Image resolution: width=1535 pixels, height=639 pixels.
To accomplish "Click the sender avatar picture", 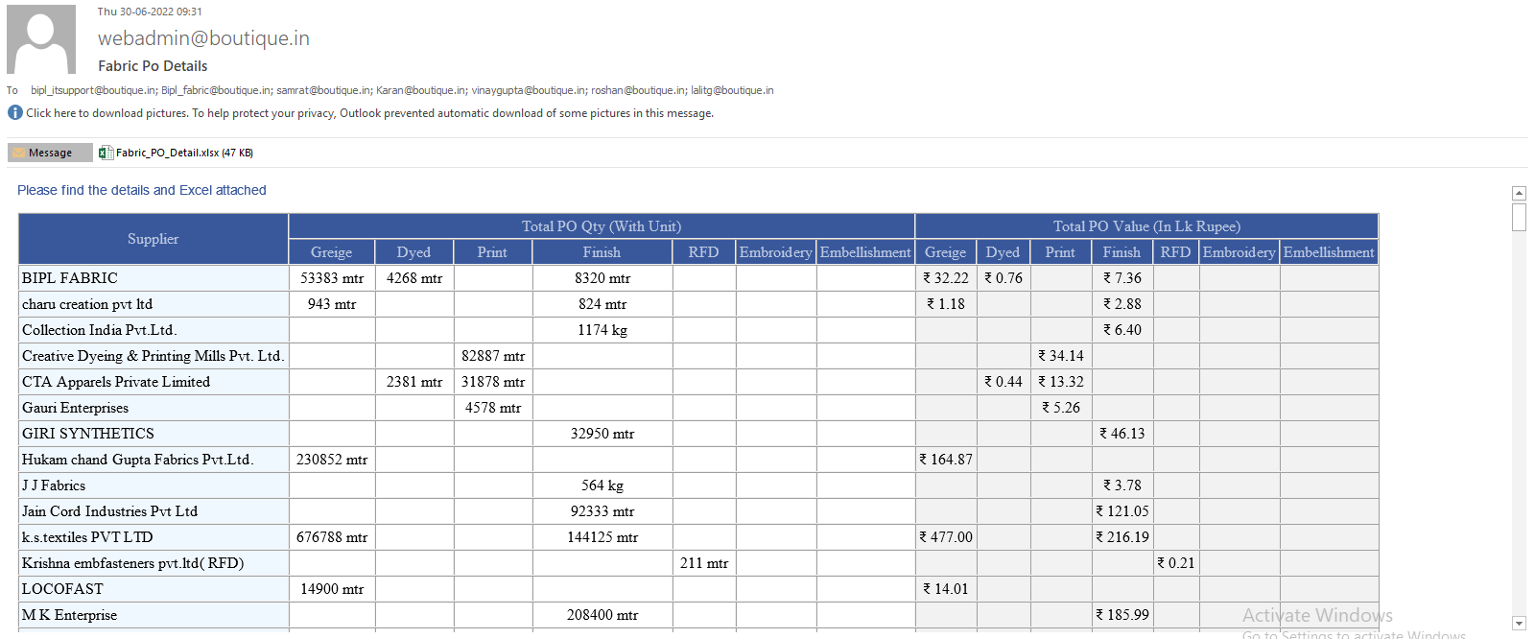I will 41,39.
